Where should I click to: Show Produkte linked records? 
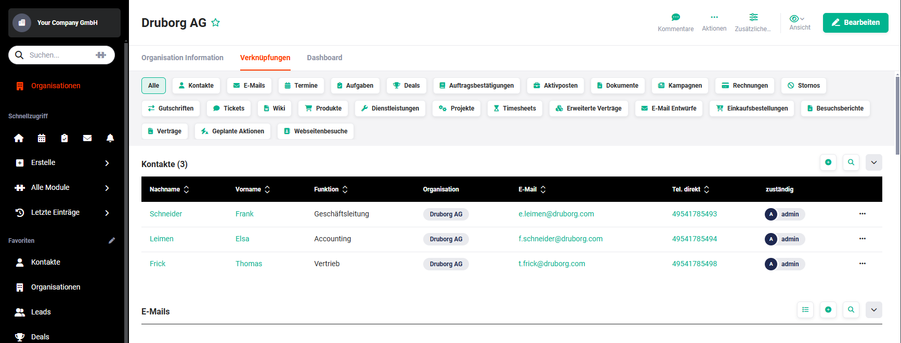pyautogui.click(x=323, y=108)
